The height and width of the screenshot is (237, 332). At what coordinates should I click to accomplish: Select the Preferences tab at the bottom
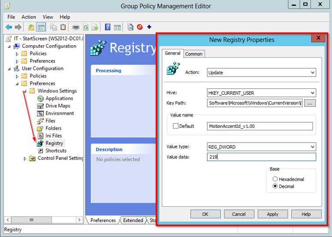(x=103, y=220)
